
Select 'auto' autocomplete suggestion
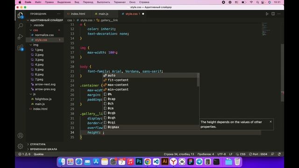pos(150,76)
